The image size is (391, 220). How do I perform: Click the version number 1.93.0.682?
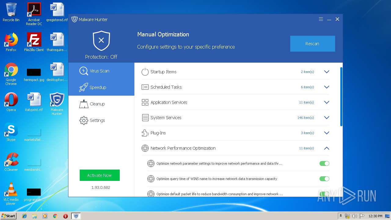point(101,187)
